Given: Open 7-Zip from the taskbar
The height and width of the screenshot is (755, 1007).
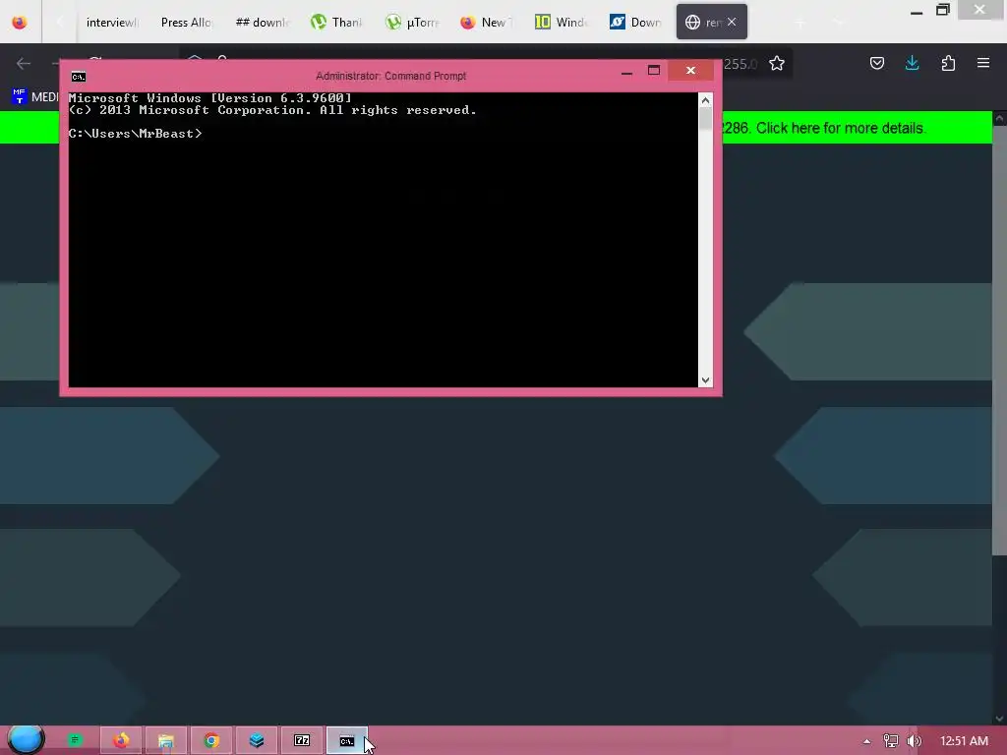Looking at the screenshot, I should click(302, 740).
